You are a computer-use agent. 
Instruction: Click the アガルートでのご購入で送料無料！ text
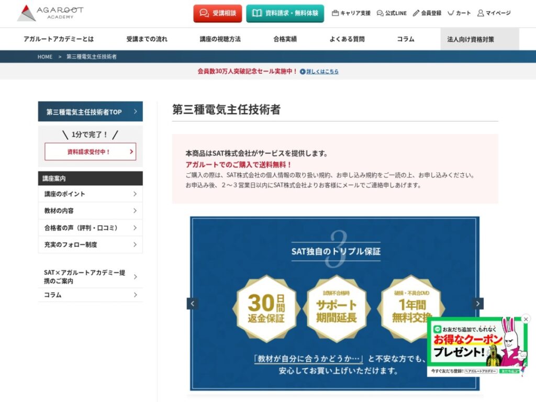(238, 164)
